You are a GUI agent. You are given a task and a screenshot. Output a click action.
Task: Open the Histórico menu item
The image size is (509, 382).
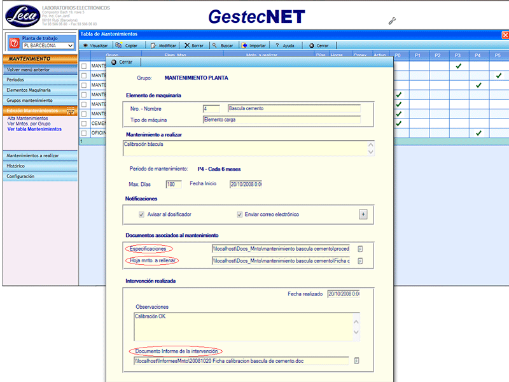coord(40,166)
